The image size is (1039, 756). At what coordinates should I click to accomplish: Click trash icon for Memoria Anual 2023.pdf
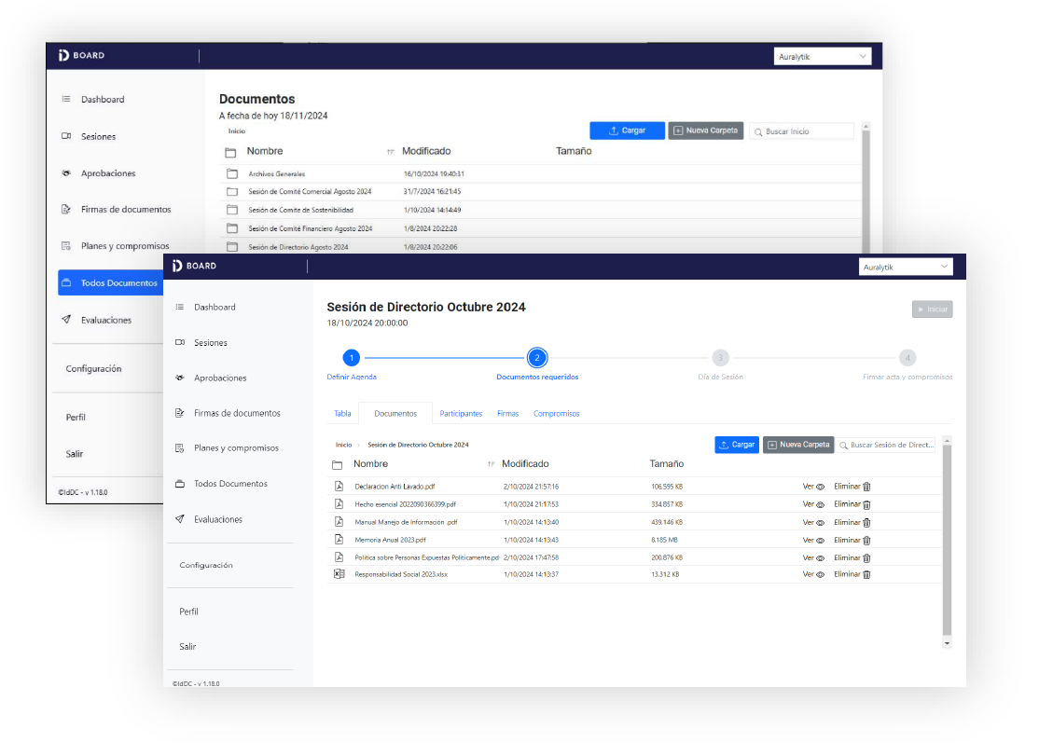point(866,541)
